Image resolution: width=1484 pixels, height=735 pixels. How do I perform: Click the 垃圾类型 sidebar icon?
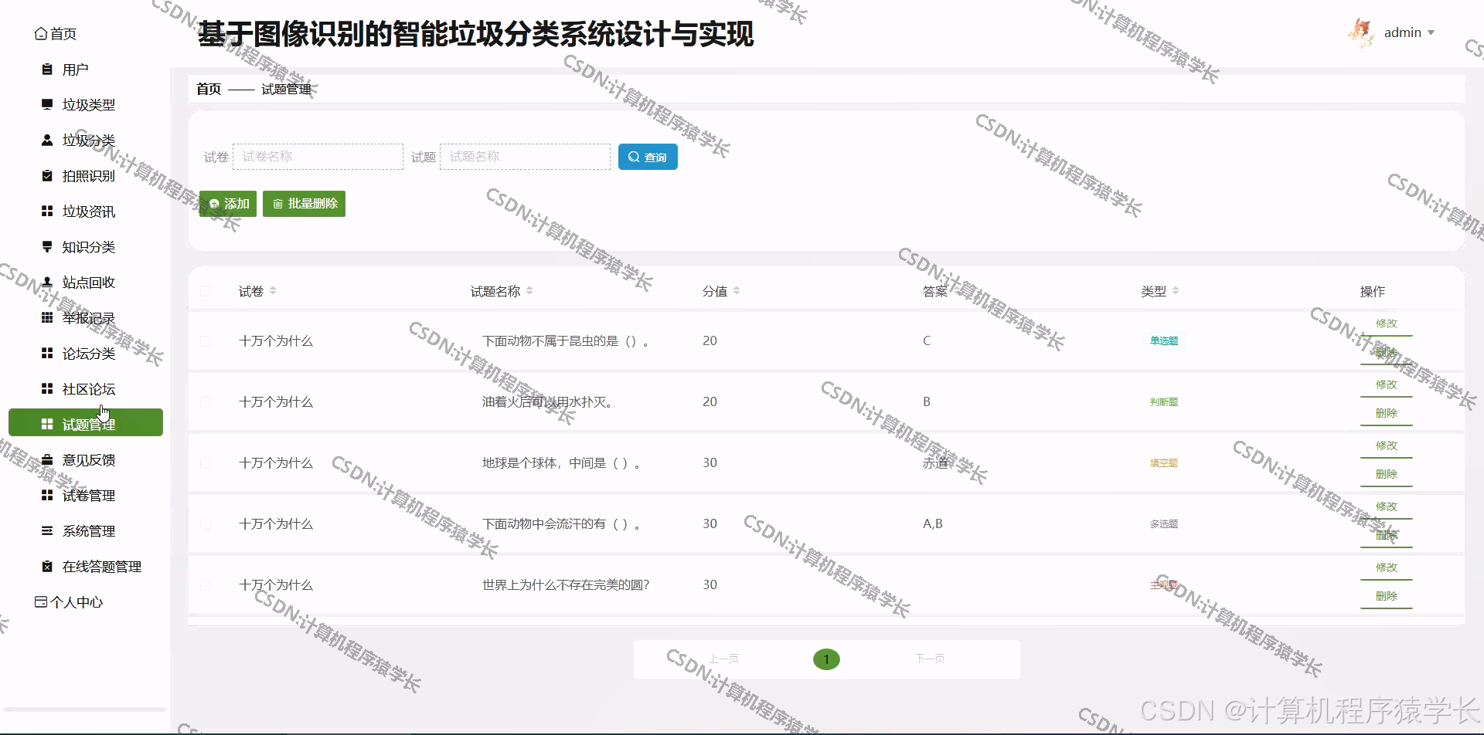pos(47,104)
